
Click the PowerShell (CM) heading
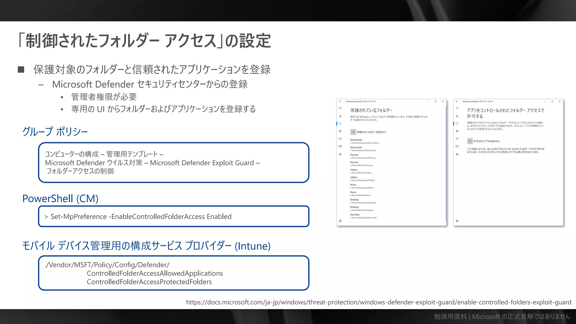60,199
